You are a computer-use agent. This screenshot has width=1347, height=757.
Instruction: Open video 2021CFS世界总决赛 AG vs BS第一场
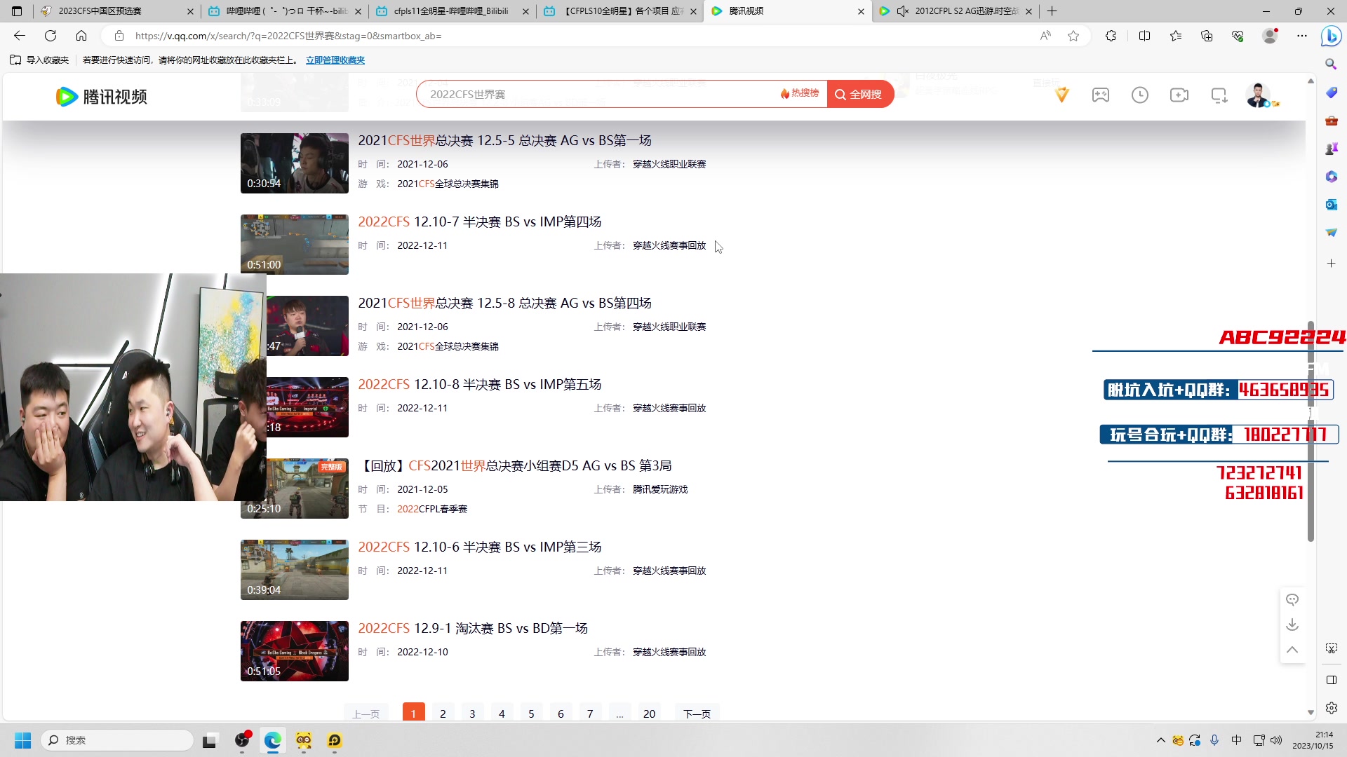[504, 140]
